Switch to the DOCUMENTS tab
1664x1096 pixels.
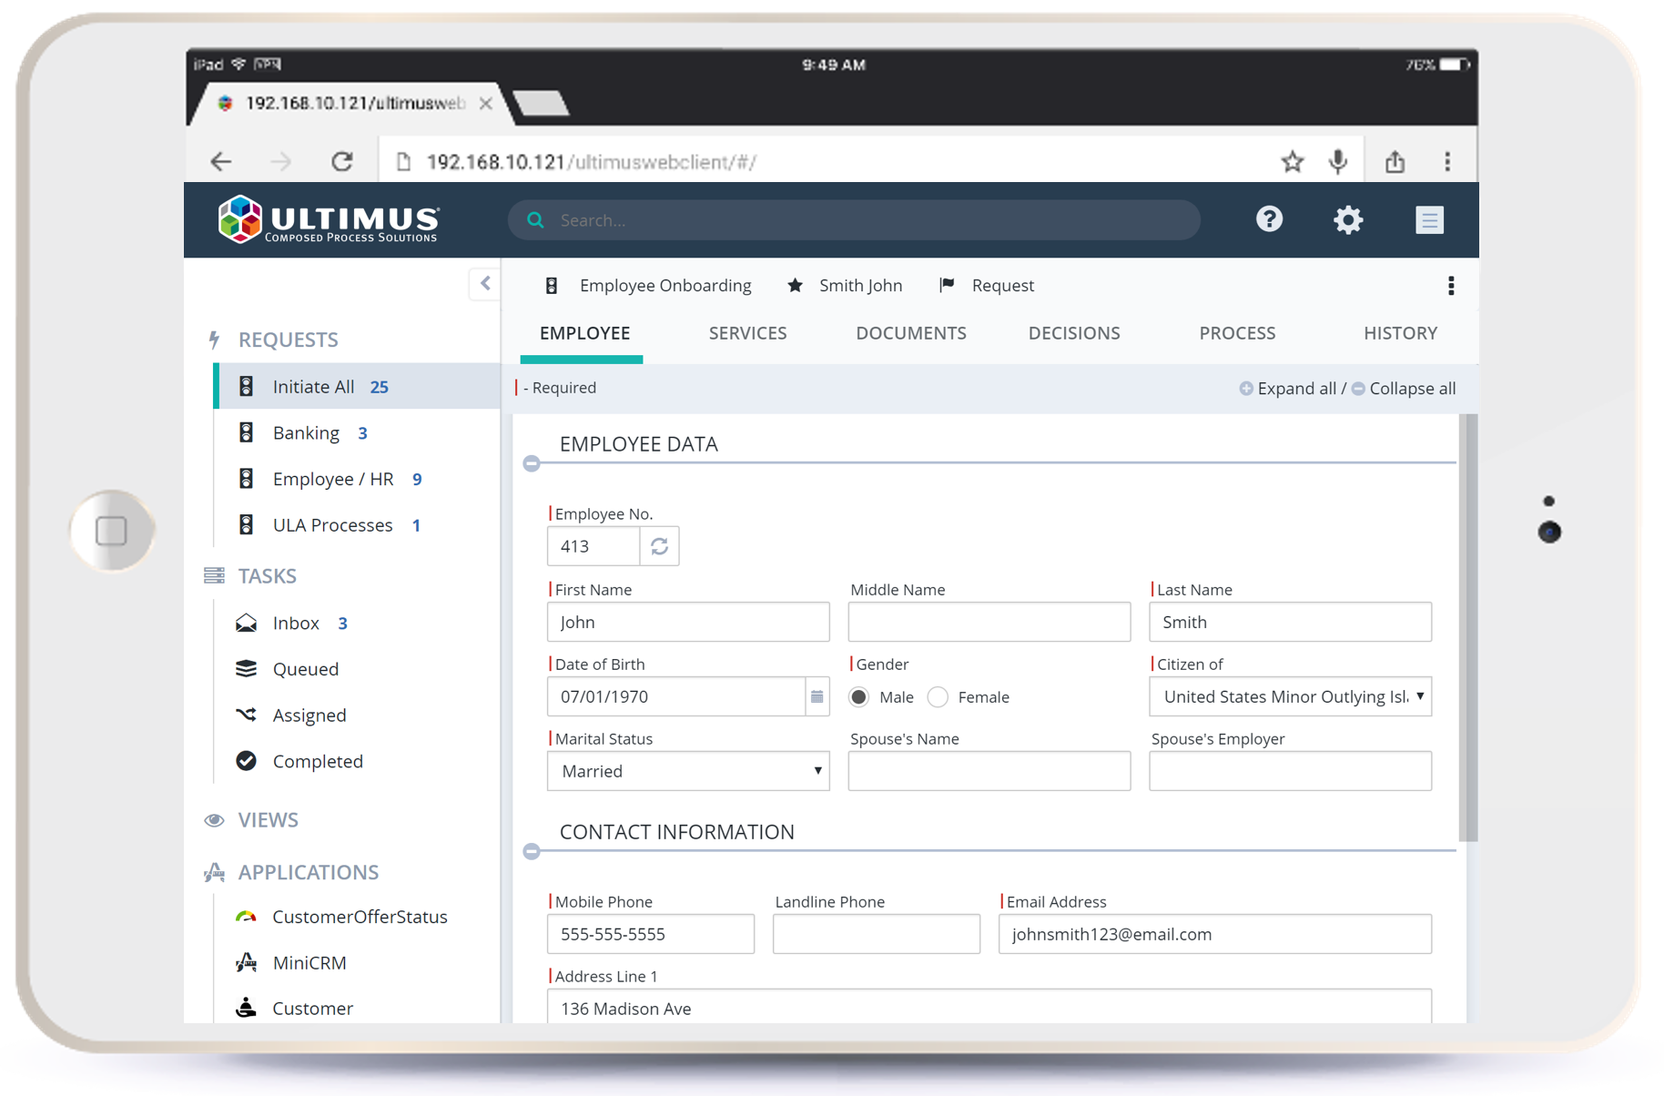coord(910,333)
